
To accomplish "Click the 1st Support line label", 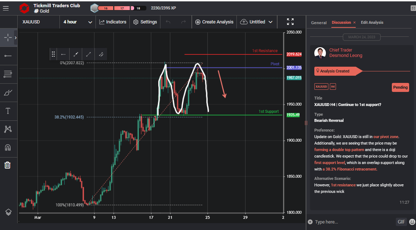I will click(x=269, y=111).
